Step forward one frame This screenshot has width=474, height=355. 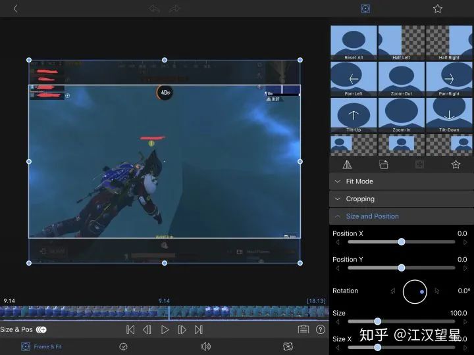coord(182,329)
